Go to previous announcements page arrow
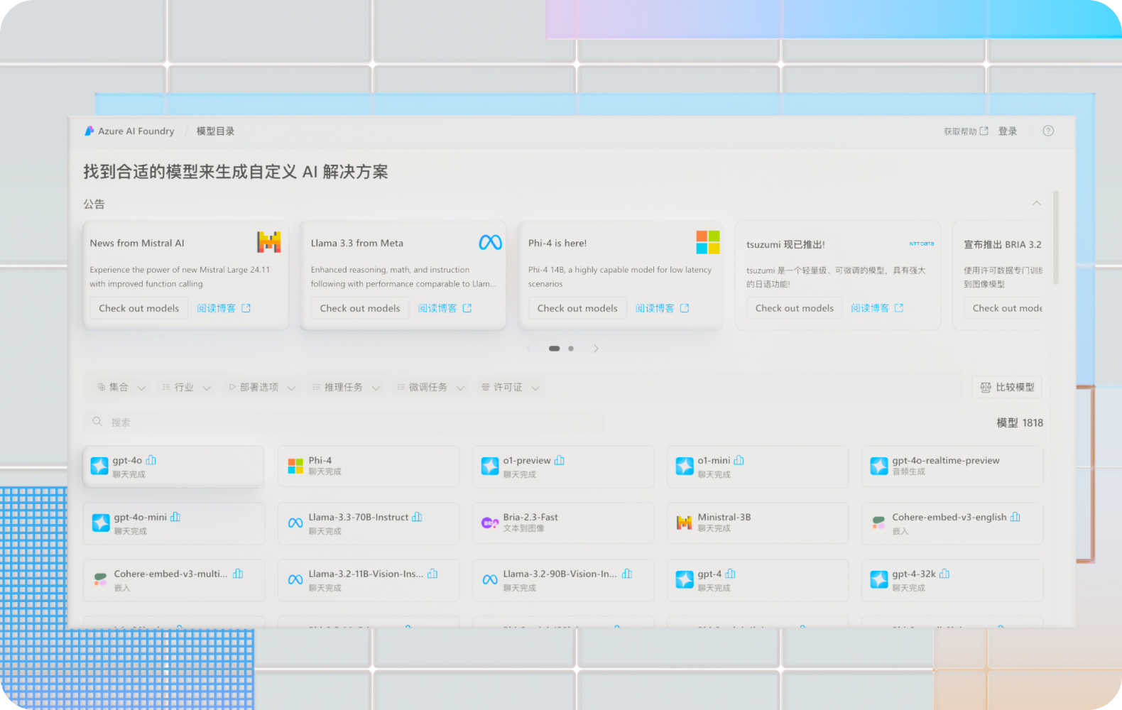This screenshot has width=1122, height=710. click(x=529, y=349)
